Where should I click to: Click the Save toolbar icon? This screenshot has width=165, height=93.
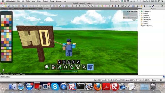[x=9, y=6]
